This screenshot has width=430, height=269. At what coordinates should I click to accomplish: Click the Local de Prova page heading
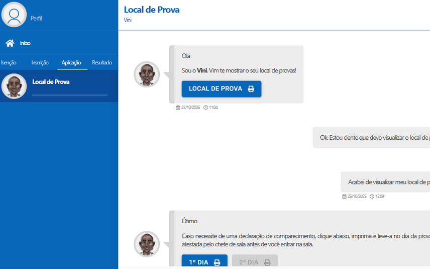point(152,10)
